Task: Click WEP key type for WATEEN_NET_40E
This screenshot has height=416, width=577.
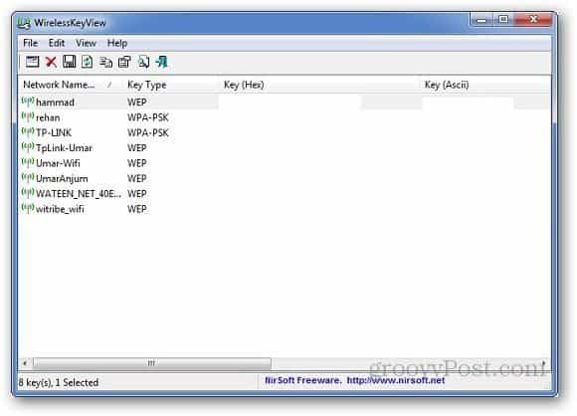Action: 137,194
